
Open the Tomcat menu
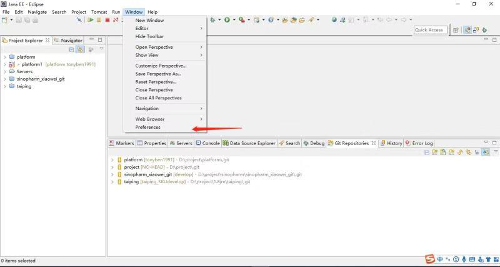(x=99, y=12)
